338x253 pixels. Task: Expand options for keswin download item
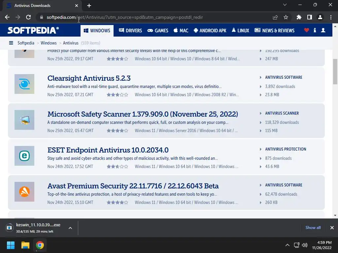(70, 228)
